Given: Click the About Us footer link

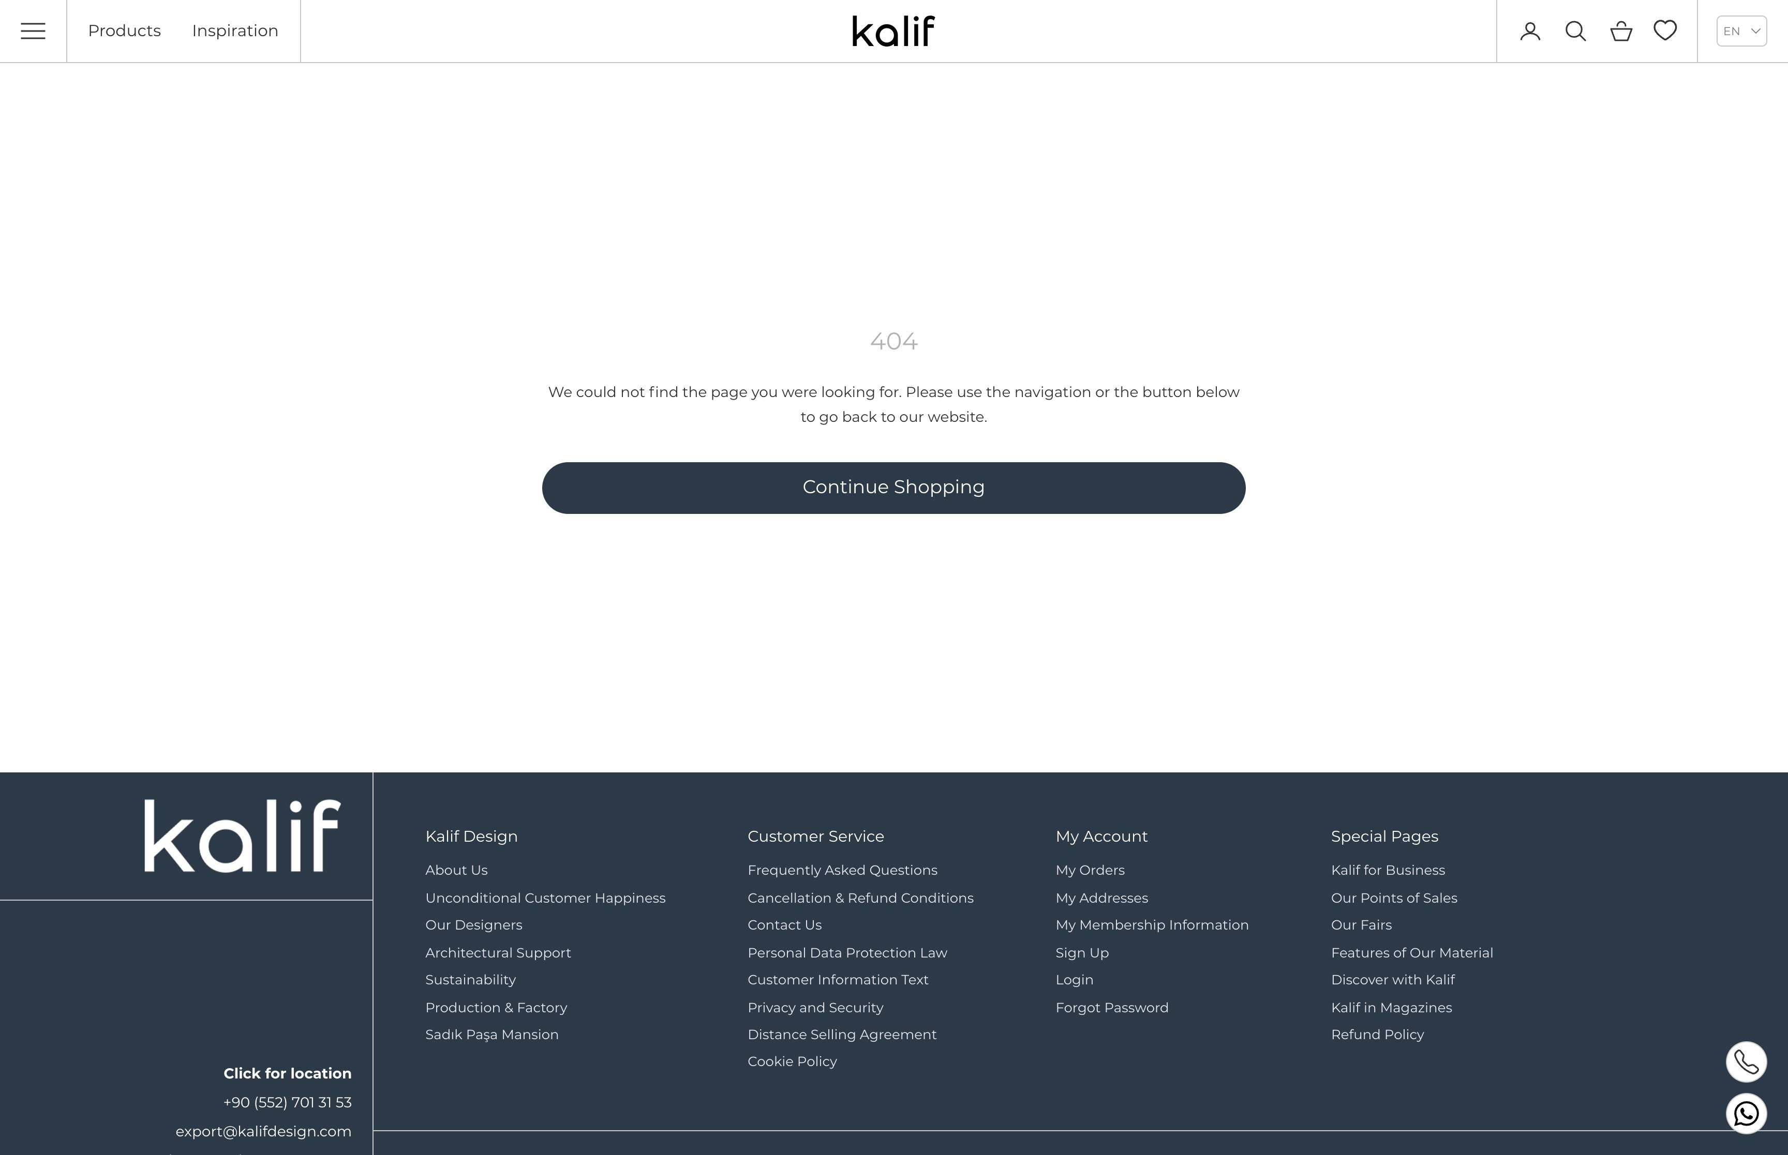Looking at the screenshot, I should pos(456,870).
